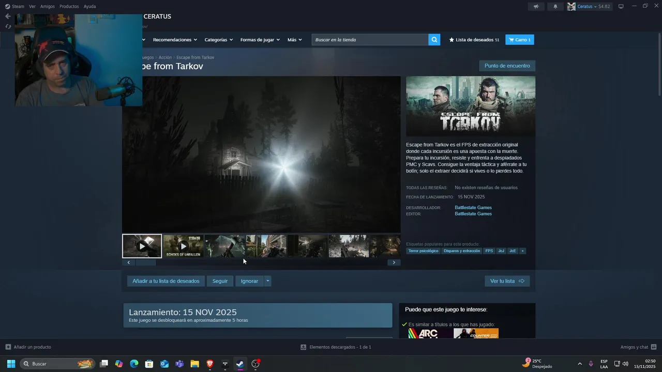Play the first trailer thumbnail
The width and height of the screenshot is (662, 372).
[142, 246]
